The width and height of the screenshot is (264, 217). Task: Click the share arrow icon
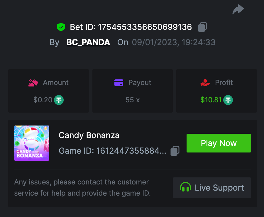tap(238, 9)
